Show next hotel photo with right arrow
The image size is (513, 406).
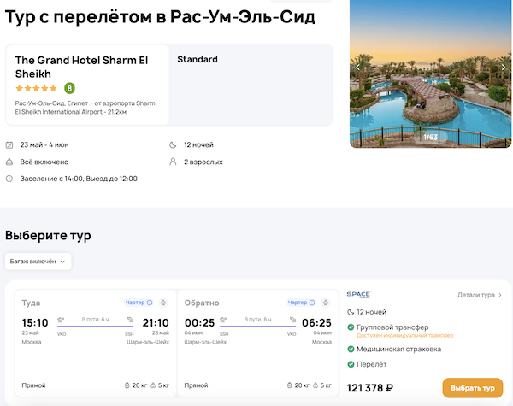(x=504, y=67)
